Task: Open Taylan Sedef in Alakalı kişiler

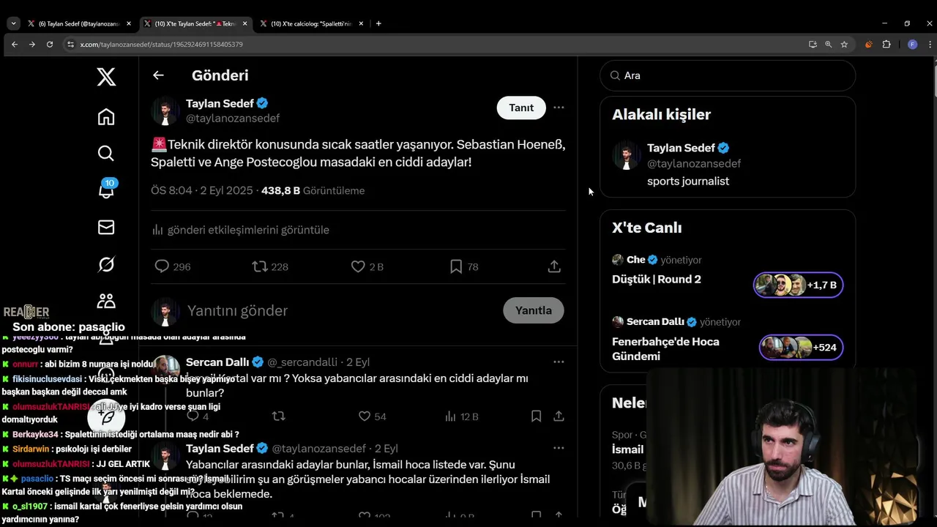Action: (681, 148)
